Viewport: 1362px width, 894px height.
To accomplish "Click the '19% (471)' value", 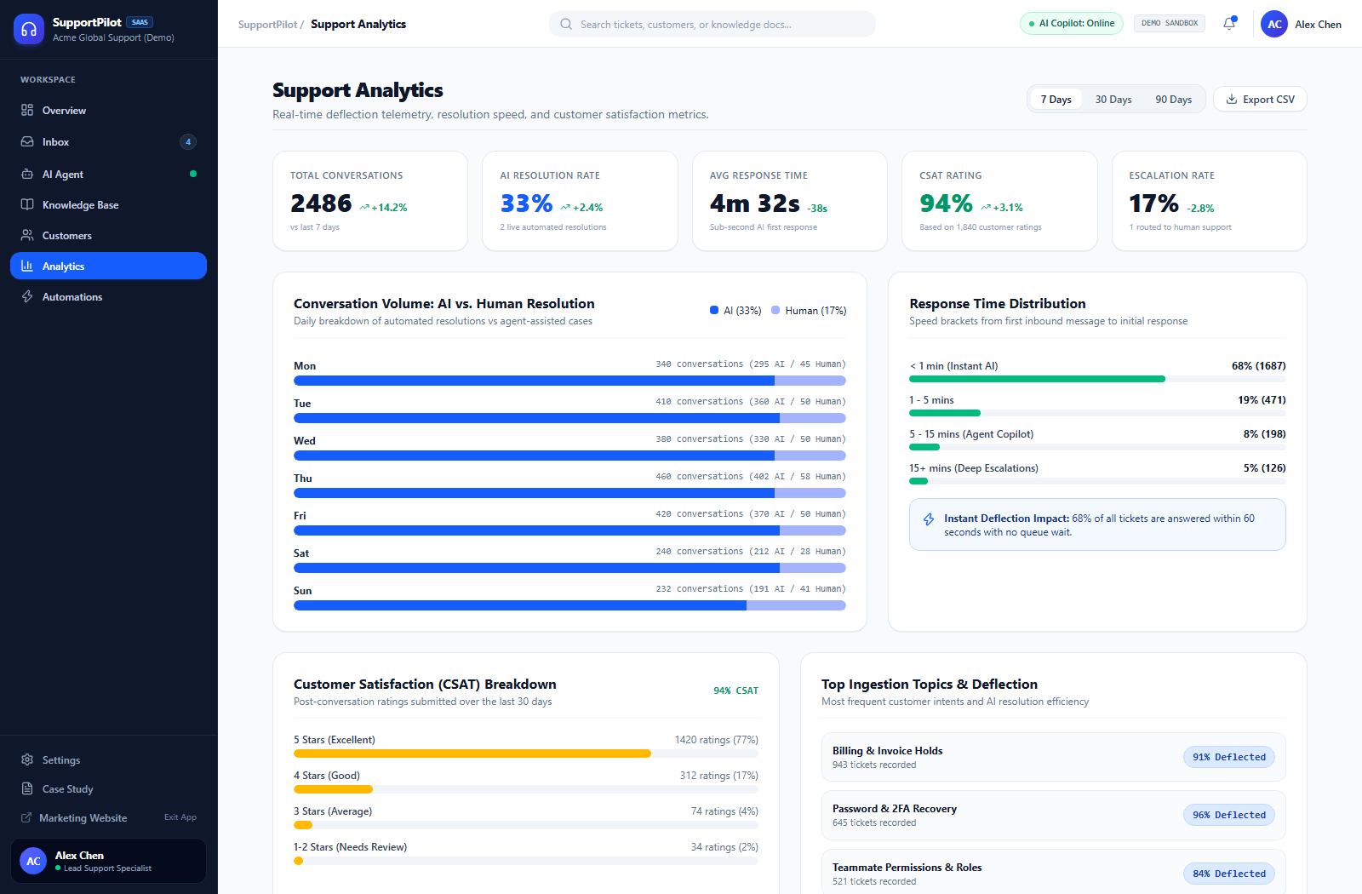I will [x=1262, y=399].
